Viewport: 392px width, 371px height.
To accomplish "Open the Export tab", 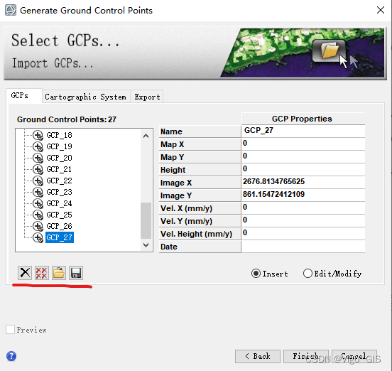I will 147,97.
